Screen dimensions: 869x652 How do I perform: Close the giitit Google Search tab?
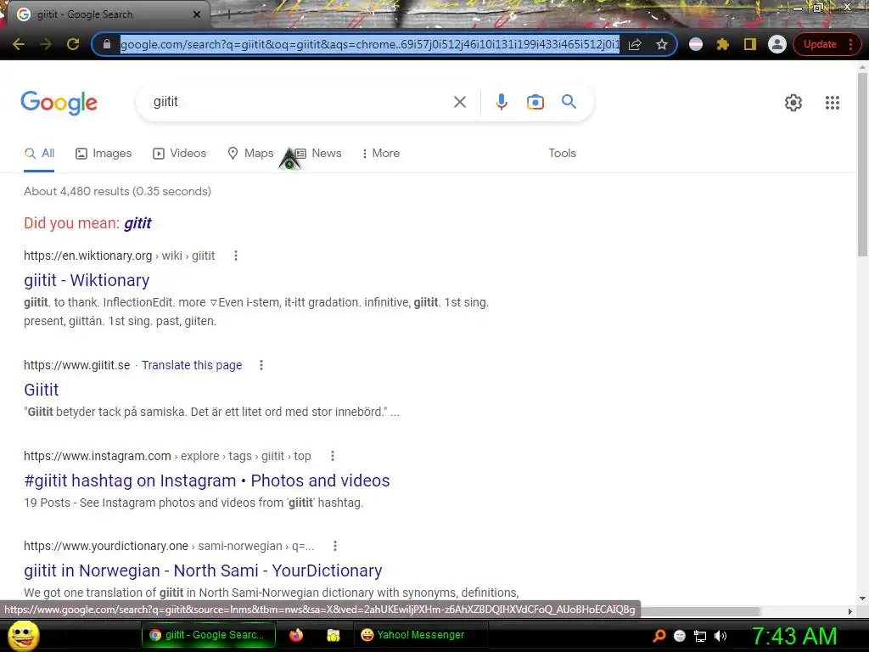tap(197, 14)
